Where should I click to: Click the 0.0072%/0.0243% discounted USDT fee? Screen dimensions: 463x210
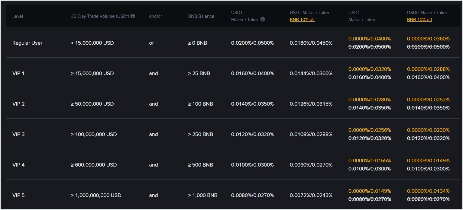click(311, 195)
